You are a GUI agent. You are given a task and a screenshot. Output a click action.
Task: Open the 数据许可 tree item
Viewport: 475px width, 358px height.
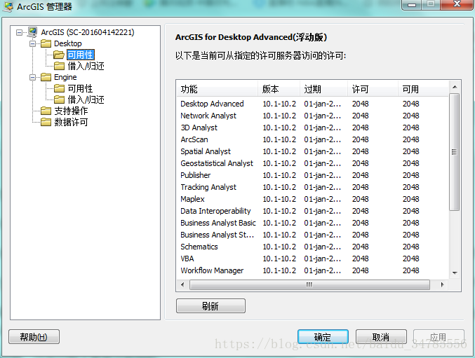coord(71,122)
